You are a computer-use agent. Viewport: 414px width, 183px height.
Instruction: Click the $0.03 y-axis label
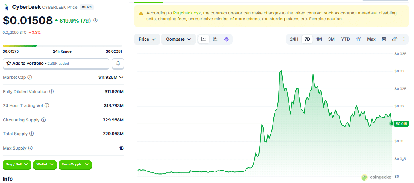[399, 71]
